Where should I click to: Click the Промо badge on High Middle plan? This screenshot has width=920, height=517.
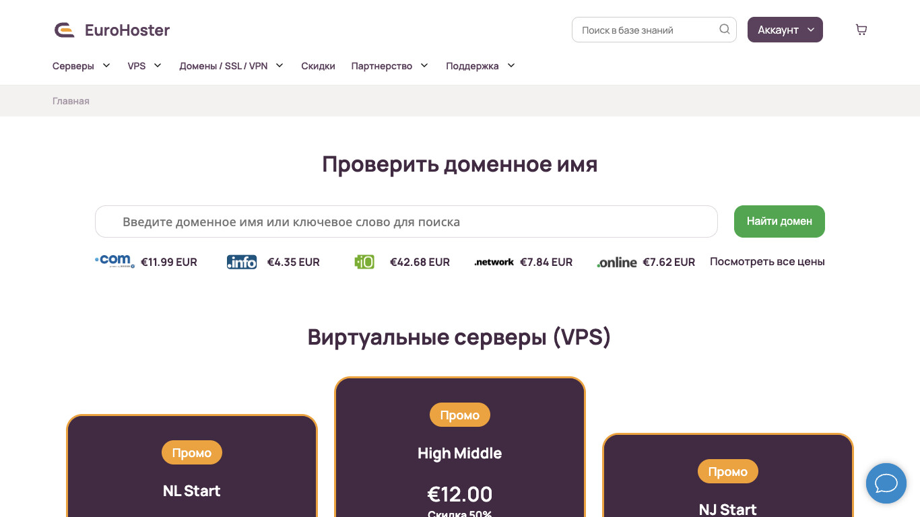(x=460, y=415)
